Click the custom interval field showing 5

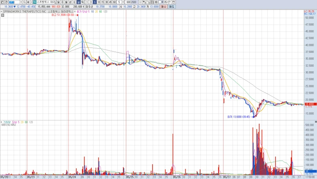119,2
